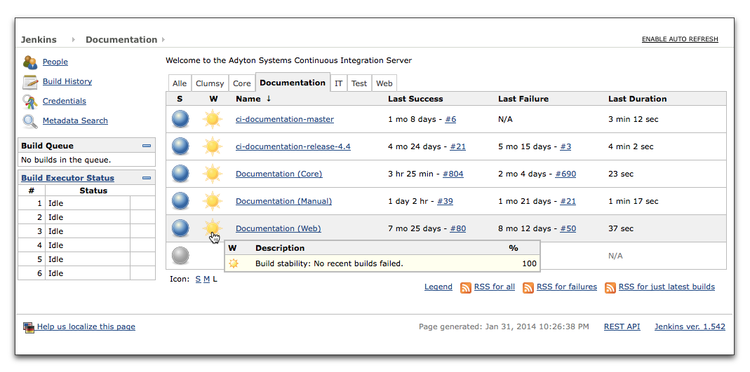Click small sun icon in build stability tooltip
Image resolution: width=750 pixels, height=372 pixels.
tap(233, 263)
